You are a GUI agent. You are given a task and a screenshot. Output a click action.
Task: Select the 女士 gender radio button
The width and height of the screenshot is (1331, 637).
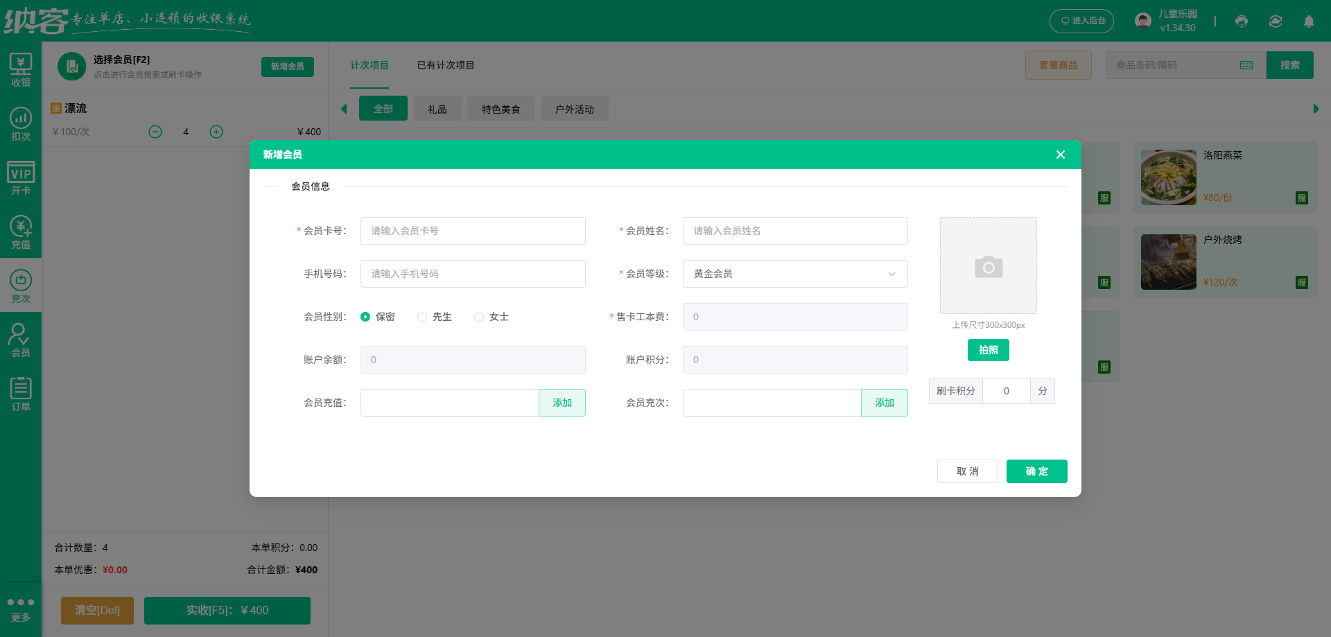[479, 317]
